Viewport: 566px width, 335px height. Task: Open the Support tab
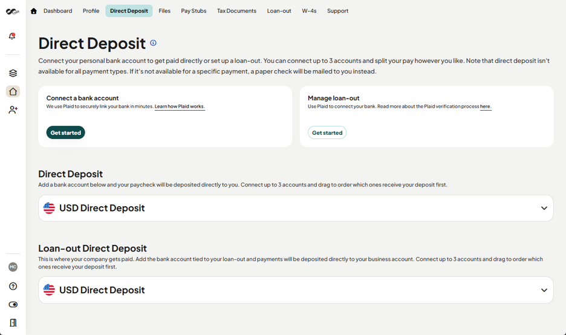point(337,11)
